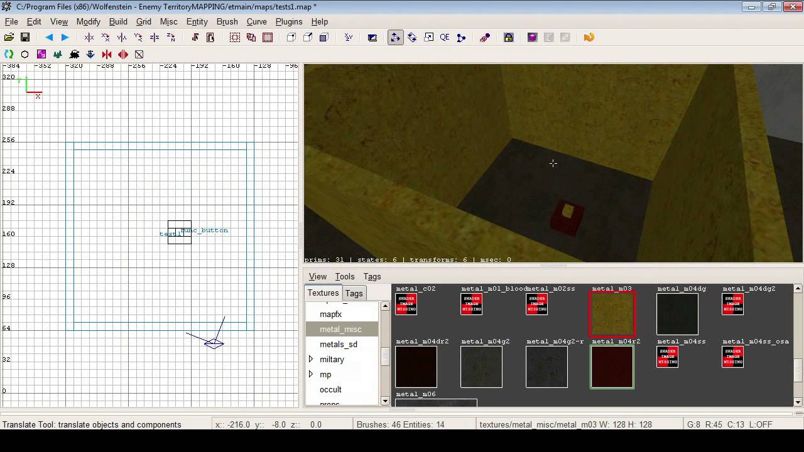The height and width of the screenshot is (452, 804).
Task: Click the green trees icon in the second toolbar
Action: pos(58,55)
